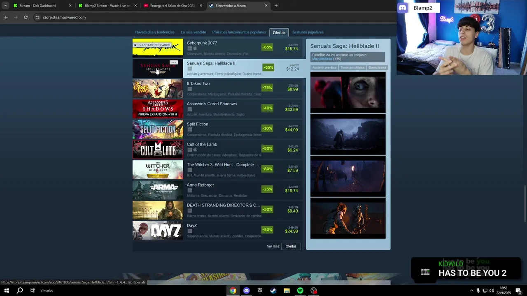This screenshot has width=527, height=296.
Task: Select the Buena trama tag
Action: pyautogui.click(x=377, y=67)
